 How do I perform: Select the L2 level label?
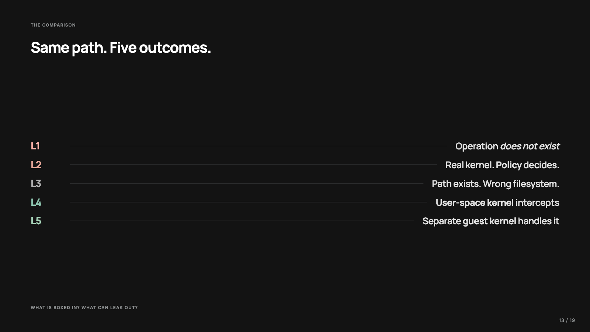click(36, 165)
